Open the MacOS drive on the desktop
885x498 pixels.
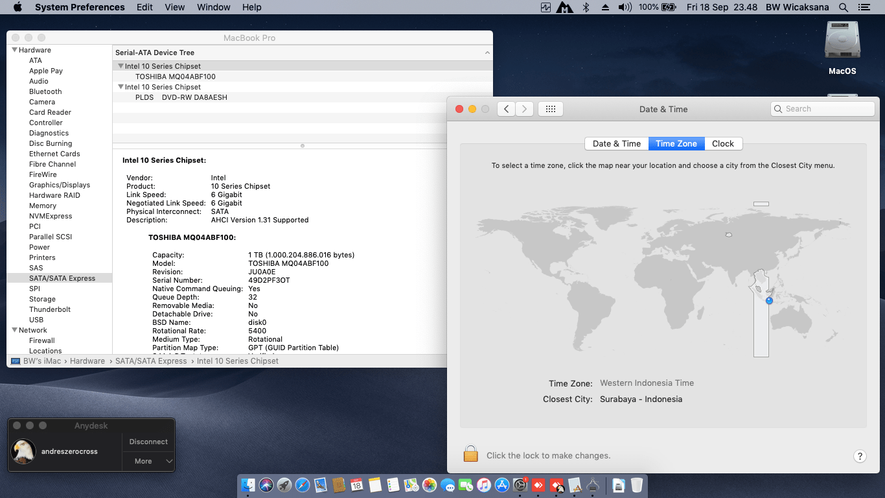tap(842, 48)
